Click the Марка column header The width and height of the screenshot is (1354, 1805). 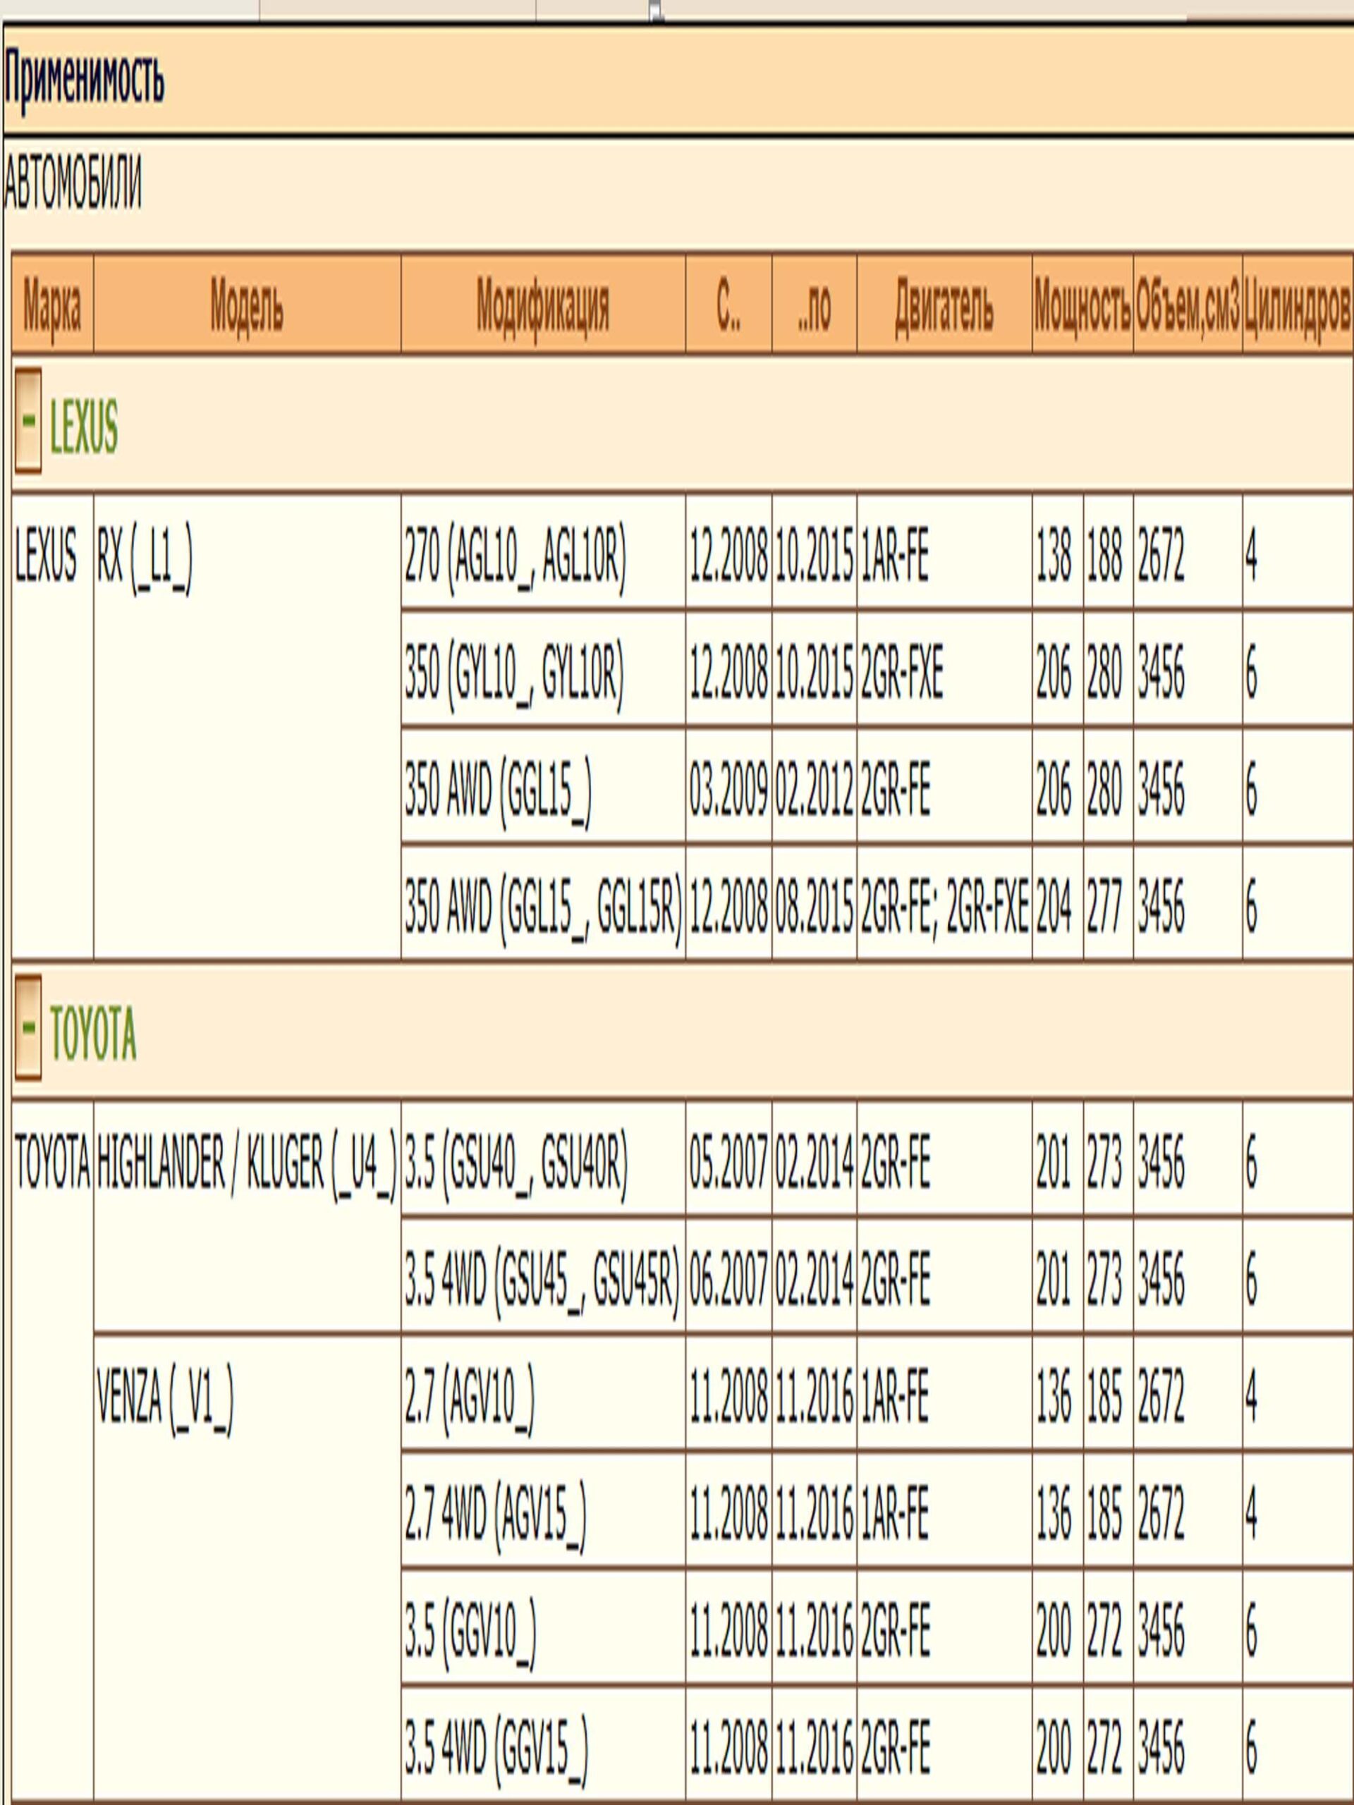pyautogui.click(x=51, y=307)
